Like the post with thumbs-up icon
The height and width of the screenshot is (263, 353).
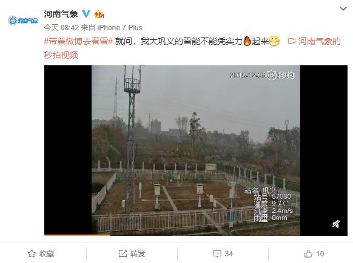[x=308, y=254]
